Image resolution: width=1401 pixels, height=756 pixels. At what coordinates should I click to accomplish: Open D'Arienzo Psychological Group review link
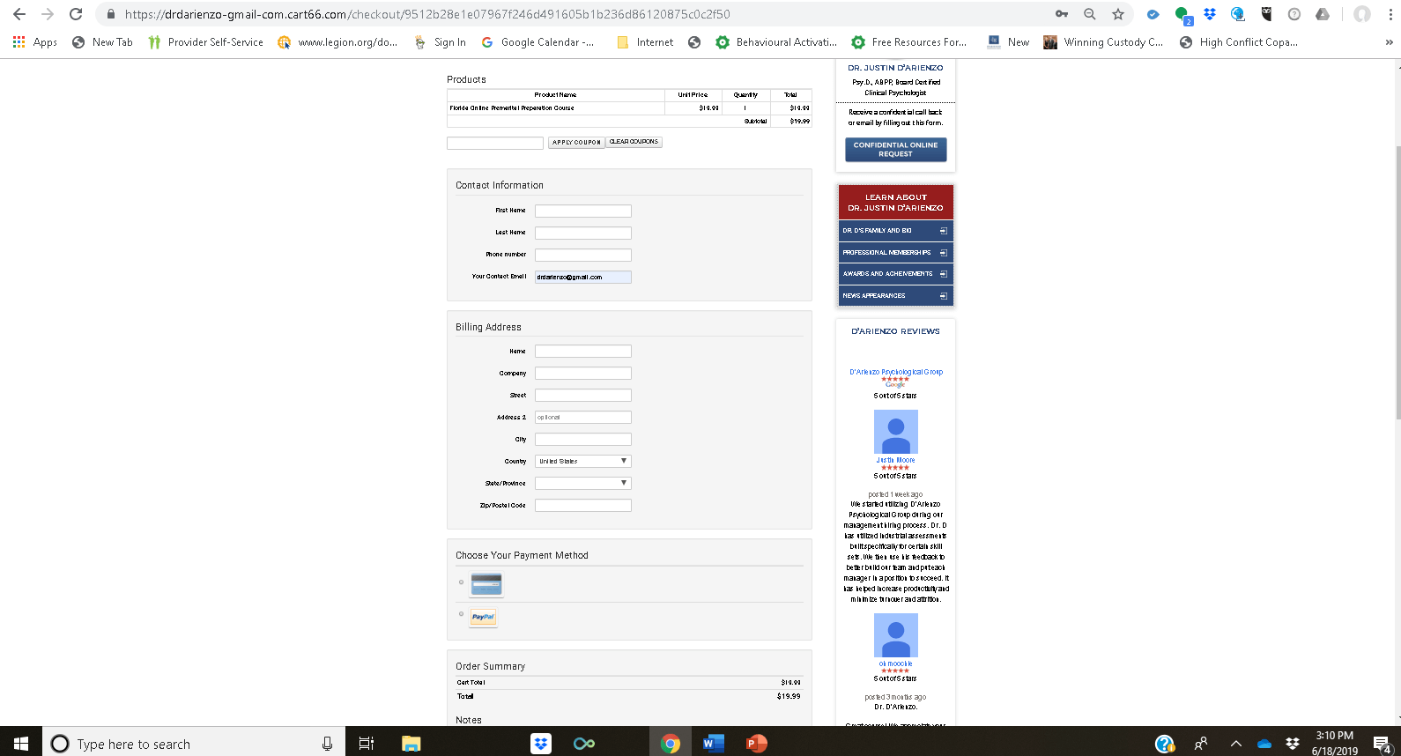click(895, 372)
